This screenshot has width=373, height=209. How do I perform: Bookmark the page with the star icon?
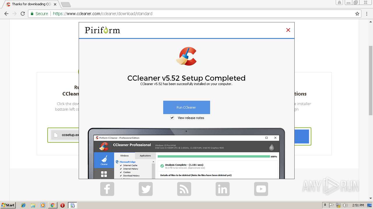click(357, 14)
